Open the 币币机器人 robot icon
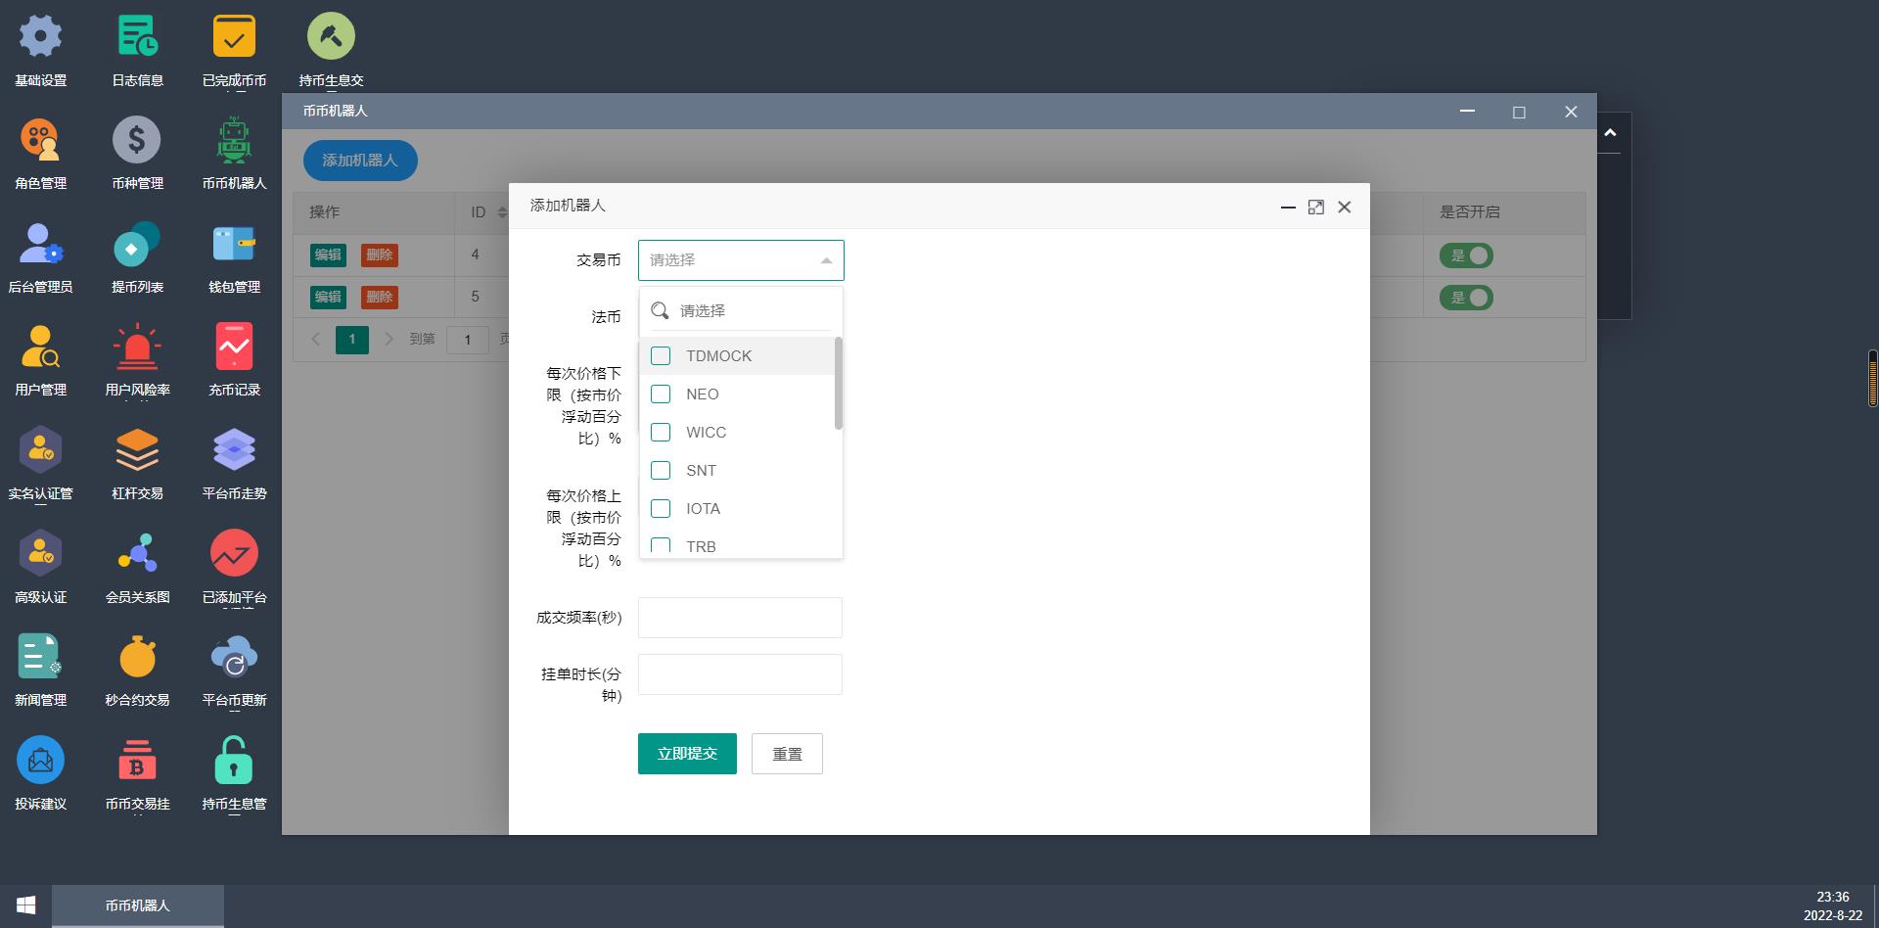Viewport: 1879px width, 928px height. point(234,140)
